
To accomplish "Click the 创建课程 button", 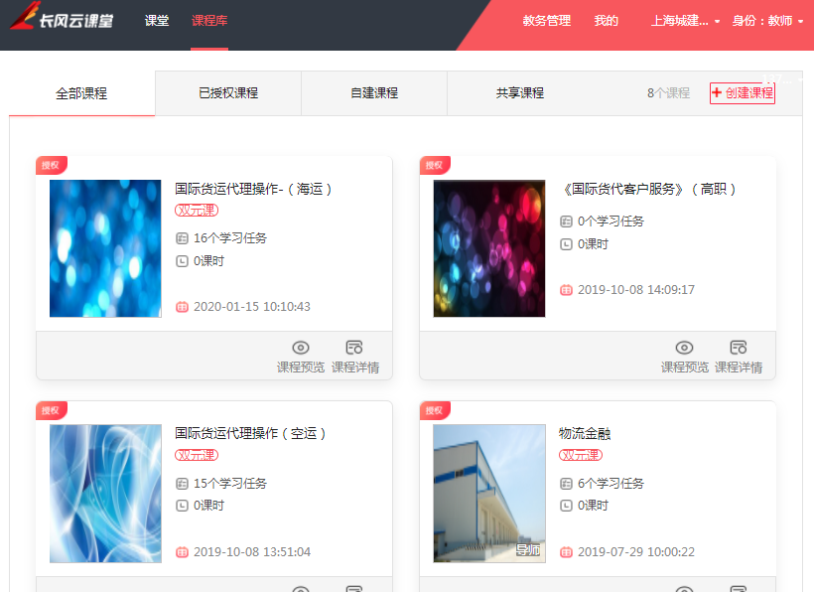I will (742, 93).
